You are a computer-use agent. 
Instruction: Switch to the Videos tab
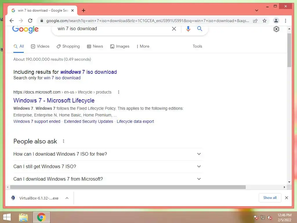[x=40, y=46]
